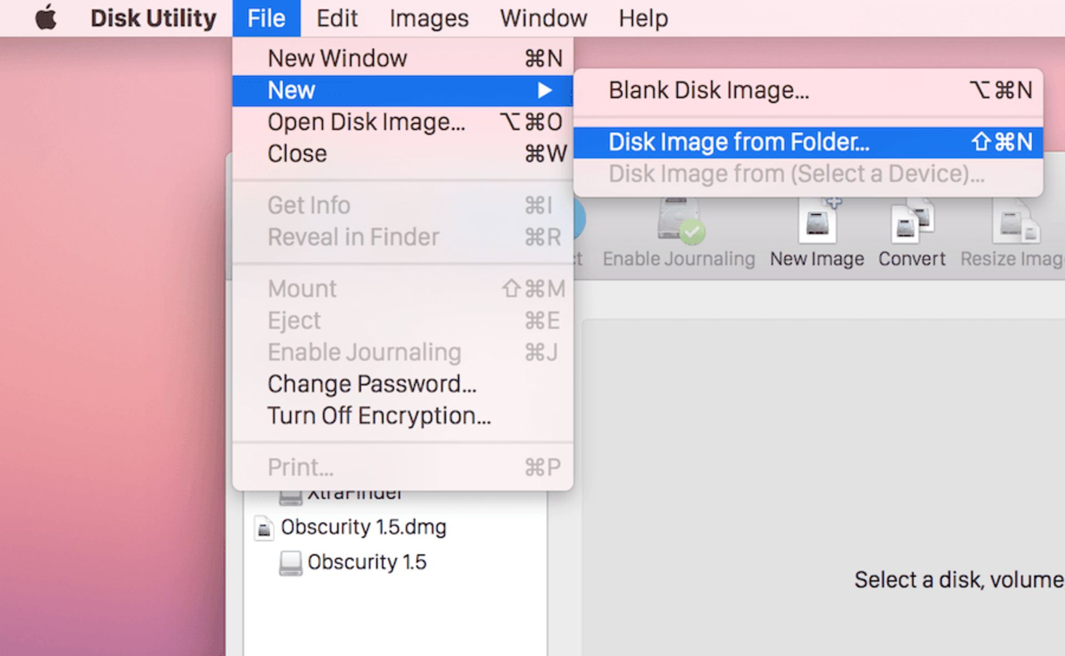Open the Edit menu

click(x=337, y=18)
